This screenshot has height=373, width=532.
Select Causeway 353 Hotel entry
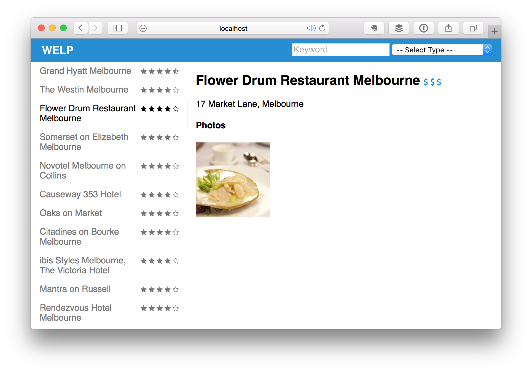80,194
